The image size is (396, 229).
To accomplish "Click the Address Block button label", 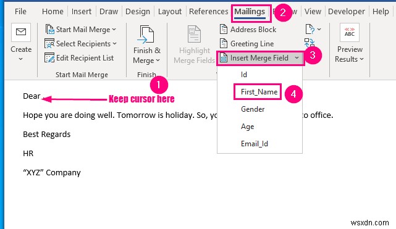I will click(x=253, y=30).
